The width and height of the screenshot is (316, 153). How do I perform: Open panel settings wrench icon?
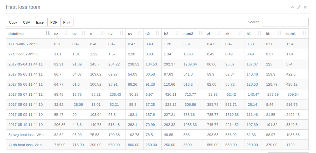point(299,7)
